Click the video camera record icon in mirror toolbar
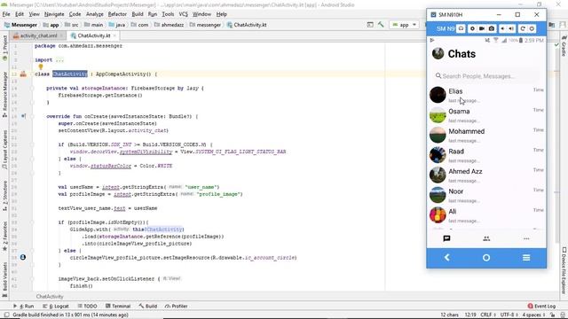The height and width of the screenshot is (319, 568). 482,28
